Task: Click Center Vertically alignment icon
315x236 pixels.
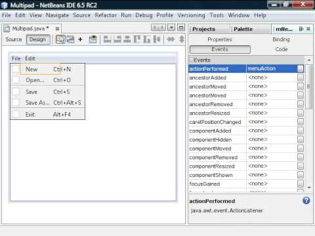Action: [x=157, y=39]
